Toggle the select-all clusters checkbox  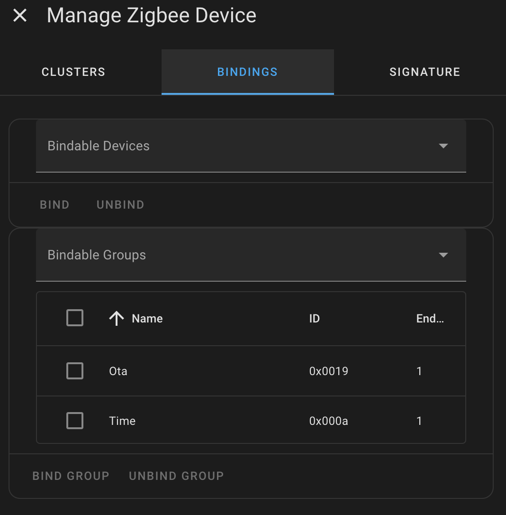tap(75, 318)
